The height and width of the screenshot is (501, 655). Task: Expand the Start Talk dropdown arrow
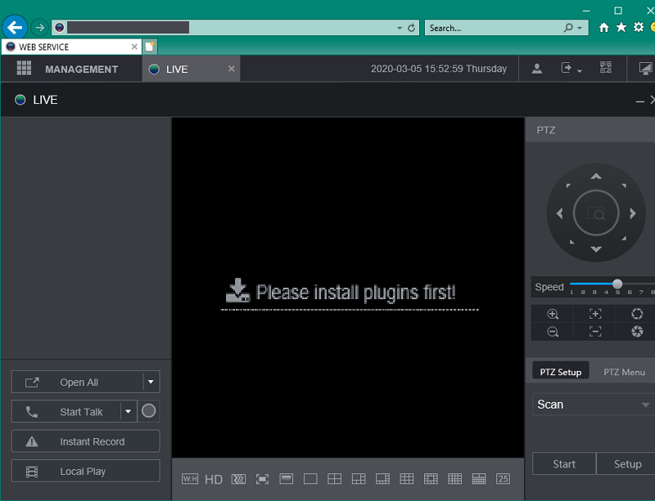(128, 411)
